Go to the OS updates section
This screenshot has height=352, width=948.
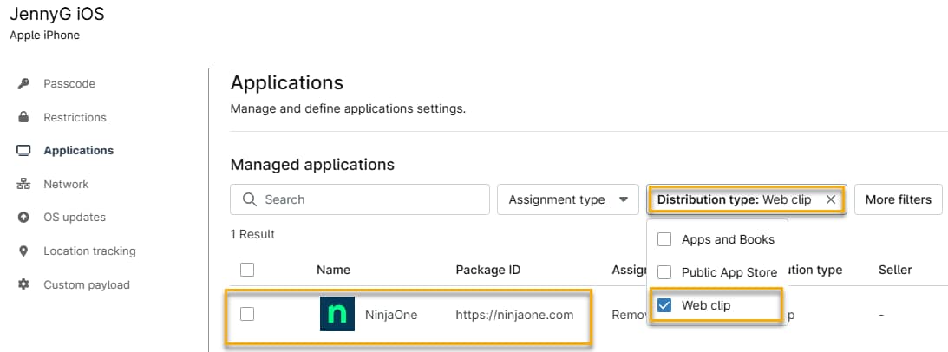pyautogui.click(x=75, y=218)
